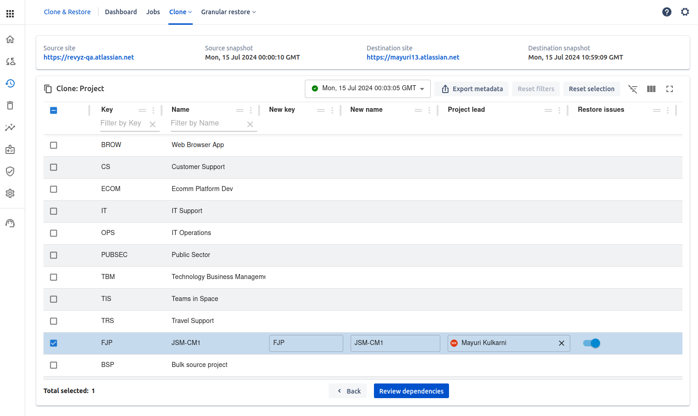Check the BROW project checkbox
698x416 pixels.
coord(54,145)
